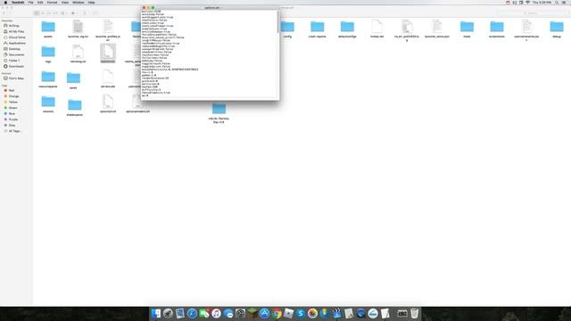
Task: Open Photos pinwheel icon in Dock
Action: point(312,313)
